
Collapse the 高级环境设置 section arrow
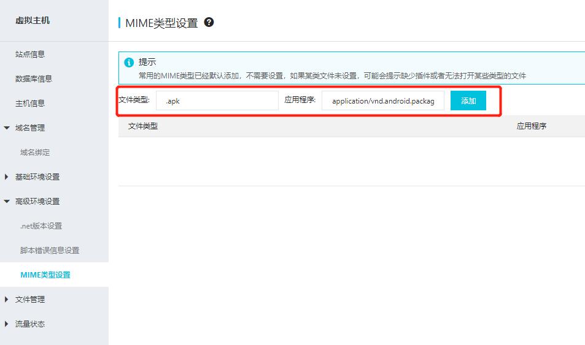[x=7, y=202]
